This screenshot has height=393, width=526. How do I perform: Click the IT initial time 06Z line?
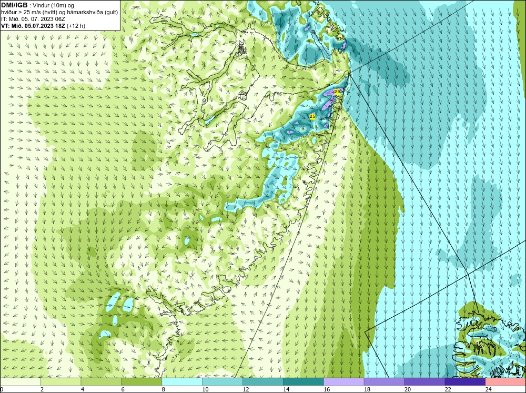[x=33, y=19]
